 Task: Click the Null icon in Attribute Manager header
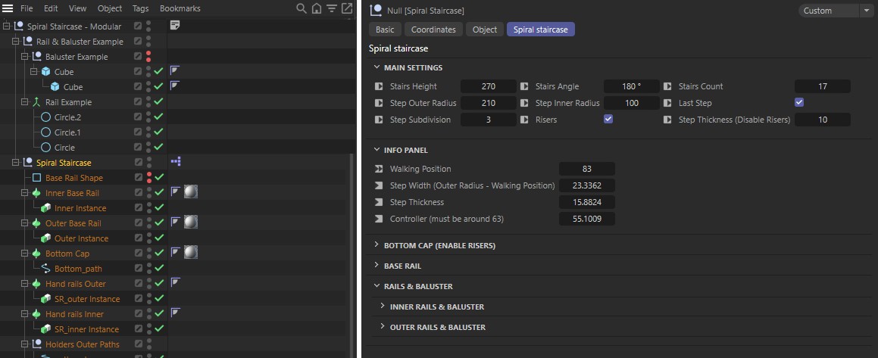[x=377, y=10]
